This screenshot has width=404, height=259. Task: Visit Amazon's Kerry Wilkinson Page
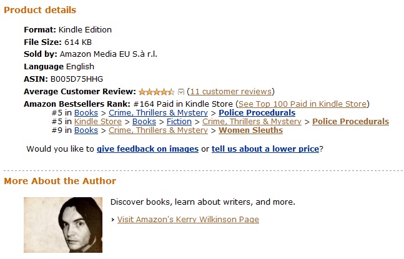click(x=188, y=220)
